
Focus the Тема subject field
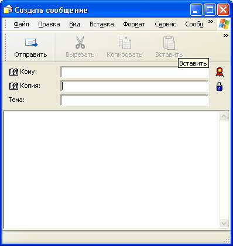[135, 100]
